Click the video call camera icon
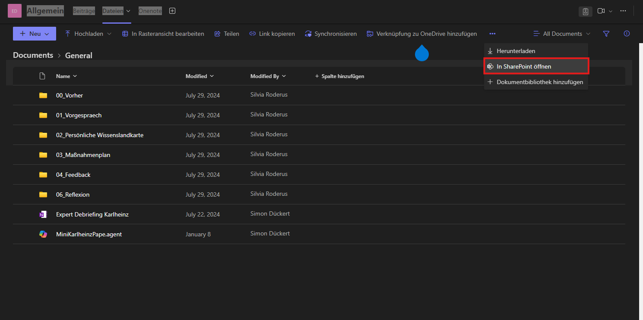 pyautogui.click(x=601, y=11)
